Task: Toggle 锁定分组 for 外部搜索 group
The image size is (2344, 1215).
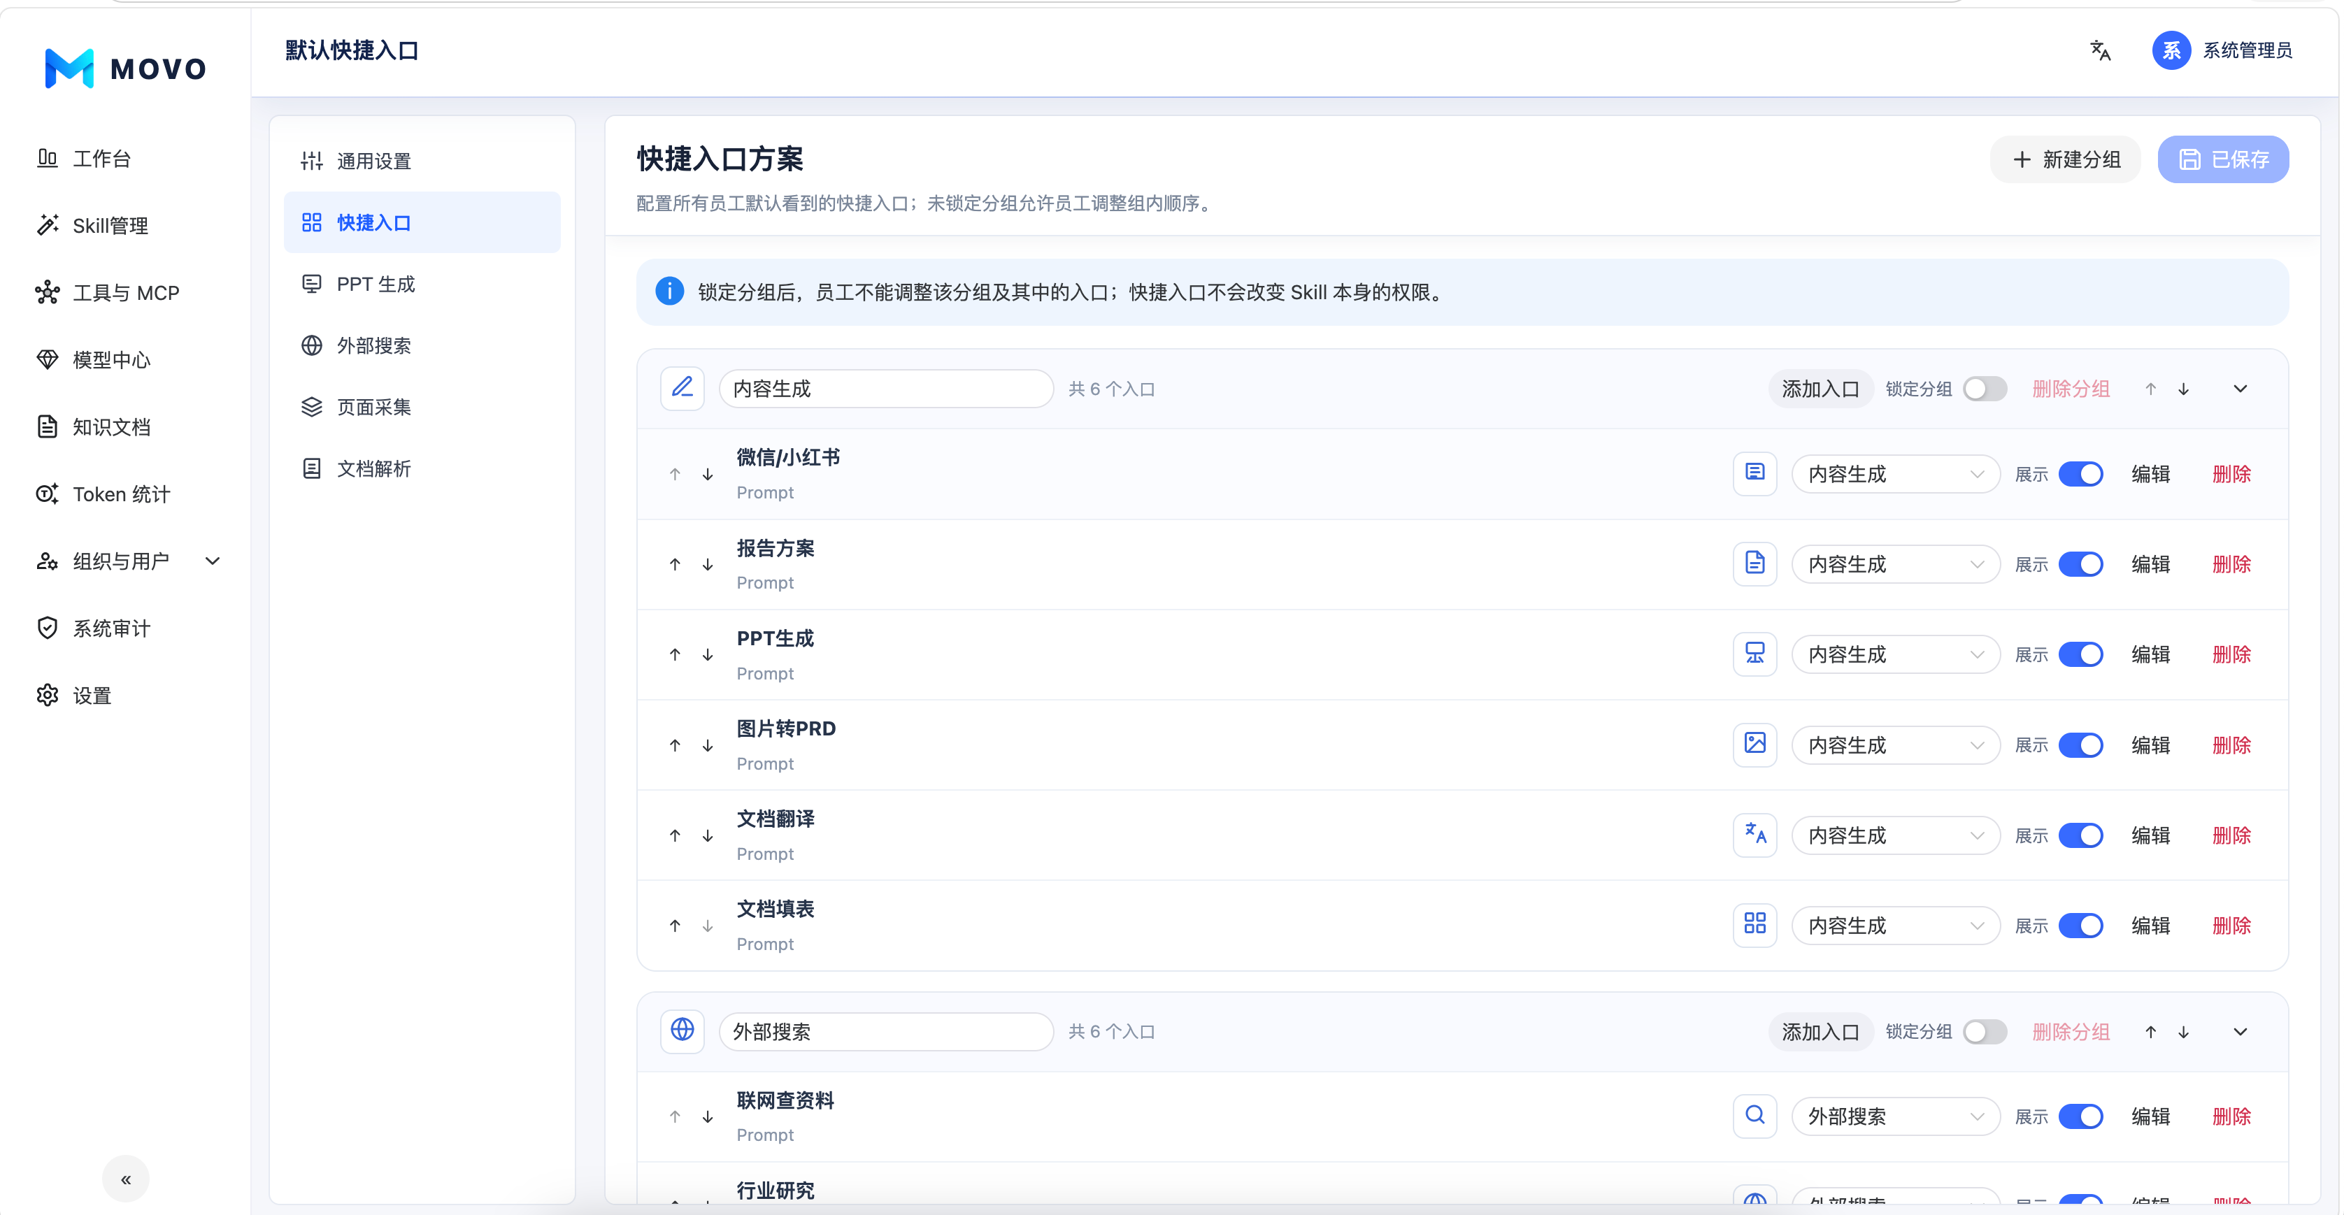Action: coord(1985,1031)
